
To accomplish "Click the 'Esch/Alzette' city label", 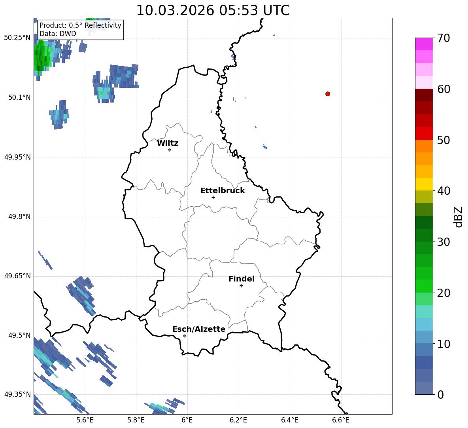I will point(199,329).
